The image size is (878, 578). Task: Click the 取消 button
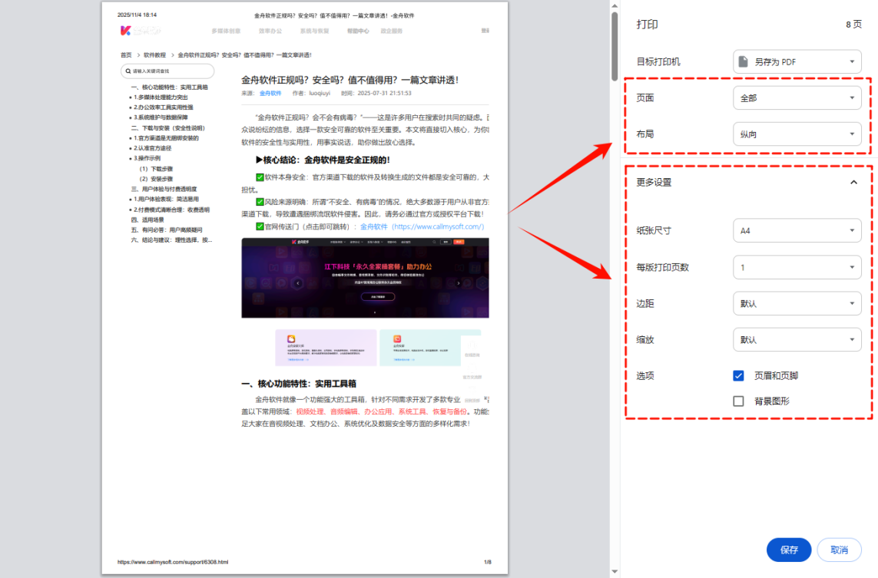tap(839, 550)
